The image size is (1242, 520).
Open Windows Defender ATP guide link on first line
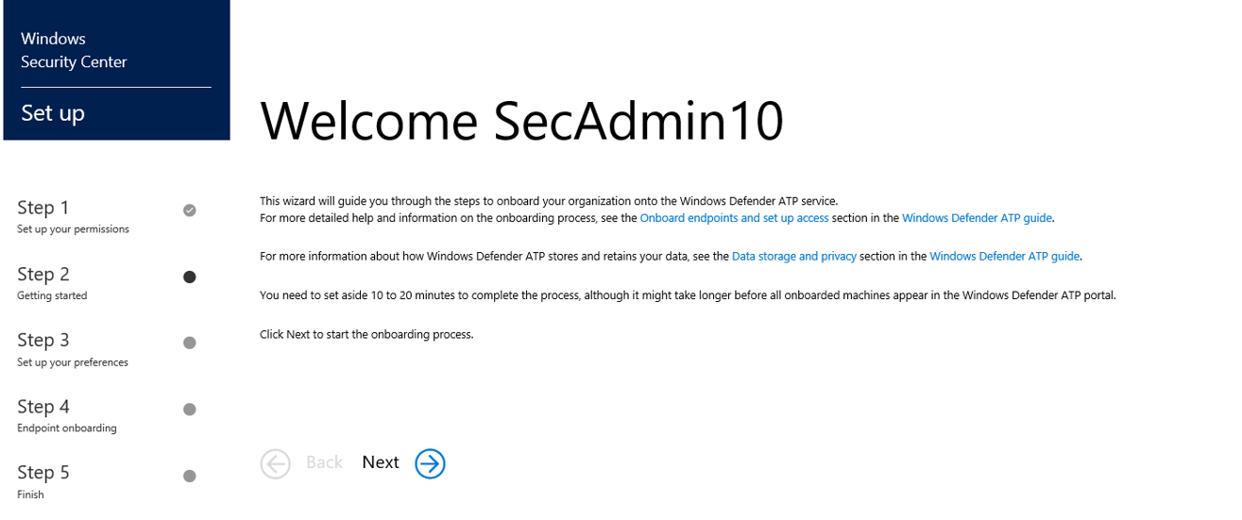[x=977, y=218]
